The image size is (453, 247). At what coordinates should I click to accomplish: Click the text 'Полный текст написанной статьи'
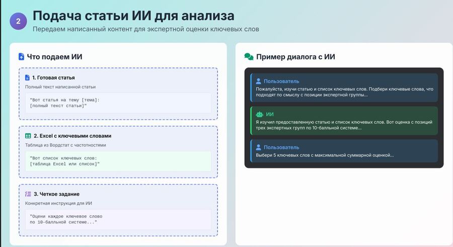pos(60,87)
